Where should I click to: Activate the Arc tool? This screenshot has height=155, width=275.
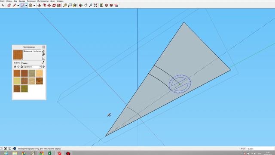coord(22,5)
